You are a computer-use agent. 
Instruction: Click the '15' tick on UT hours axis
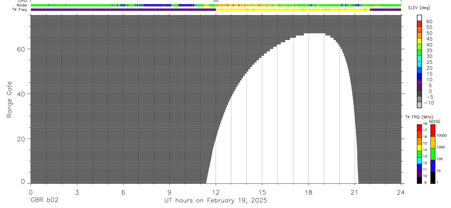coord(262,192)
